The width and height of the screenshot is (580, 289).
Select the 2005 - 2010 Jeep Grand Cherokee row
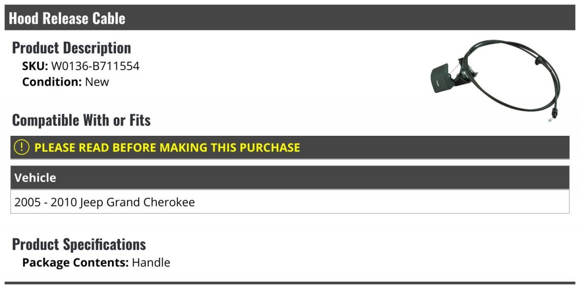point(290,202)
